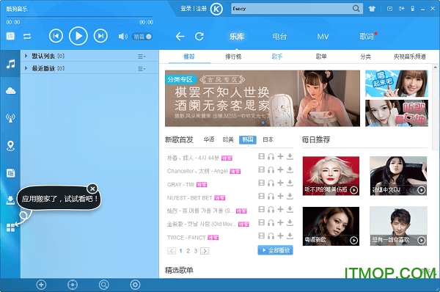The image size is (440, 292).
Task: Open the download manager sidebar icon
Action: click(11, 200)
